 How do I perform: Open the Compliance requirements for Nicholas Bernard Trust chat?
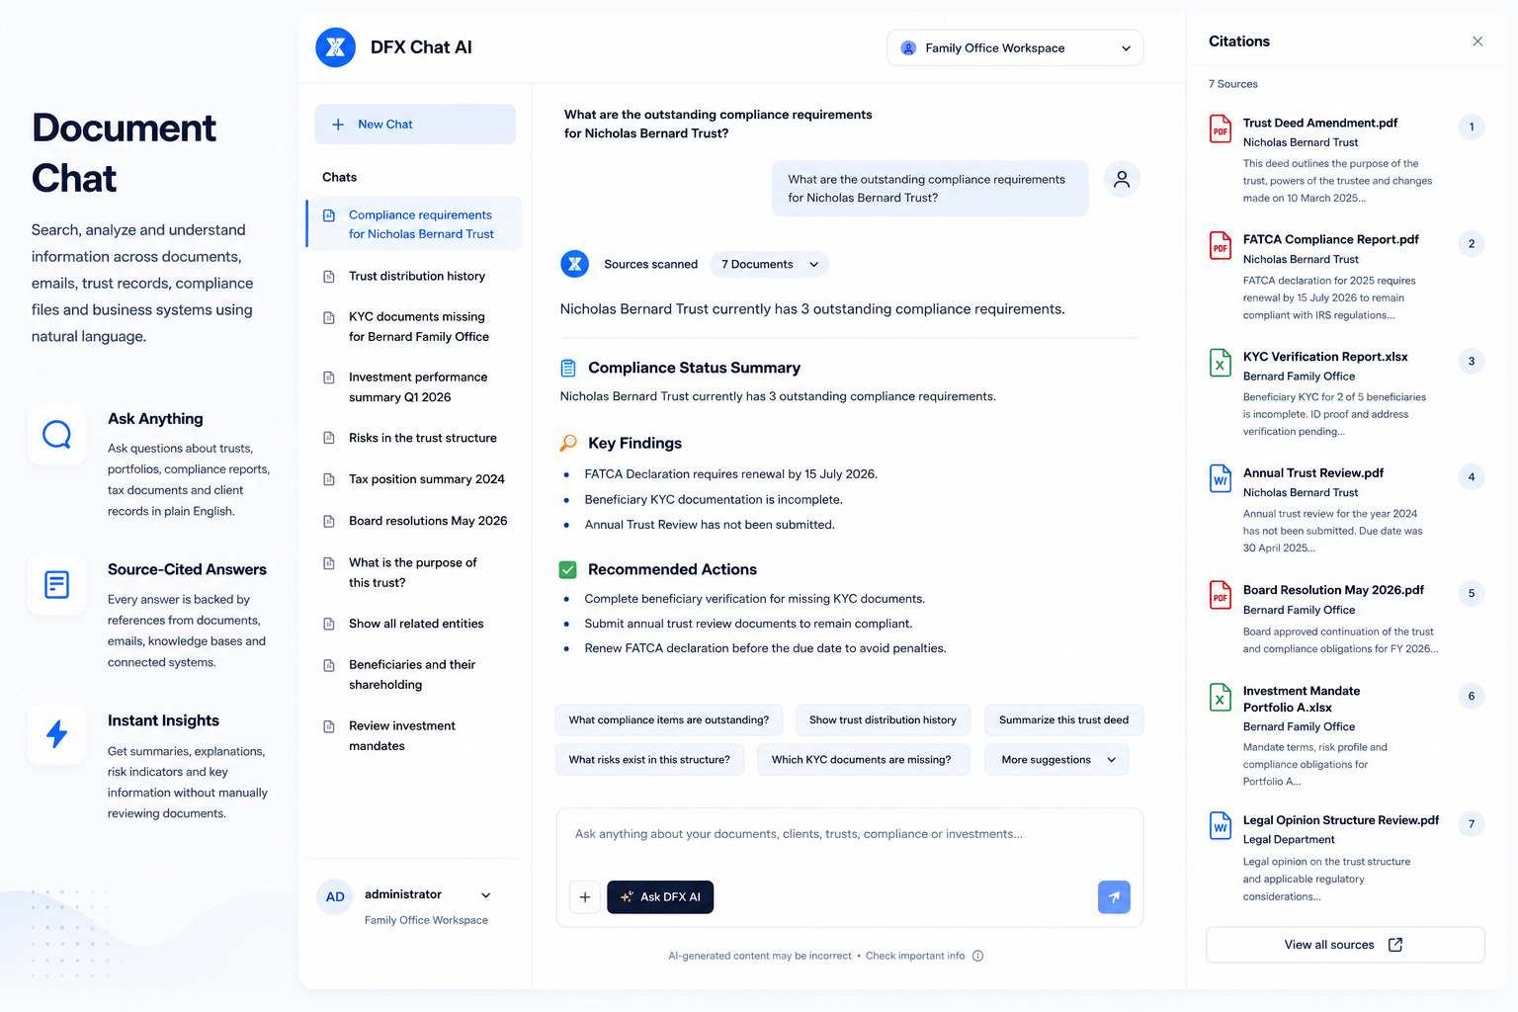click(x=414, y=224)
